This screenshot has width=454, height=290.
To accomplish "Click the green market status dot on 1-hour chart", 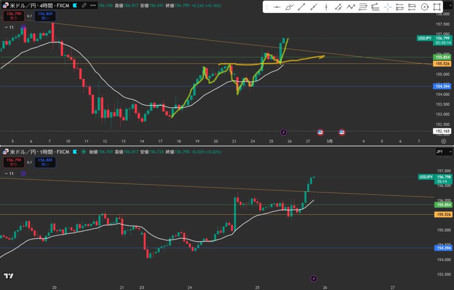I will click(83, 152).
